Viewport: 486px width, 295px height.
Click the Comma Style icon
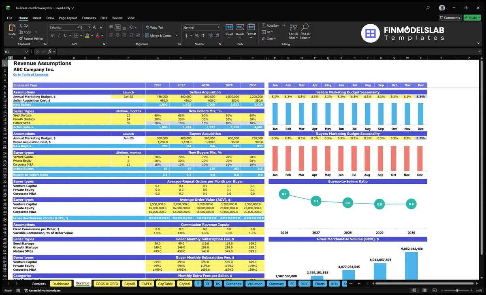tap(203, 35)
